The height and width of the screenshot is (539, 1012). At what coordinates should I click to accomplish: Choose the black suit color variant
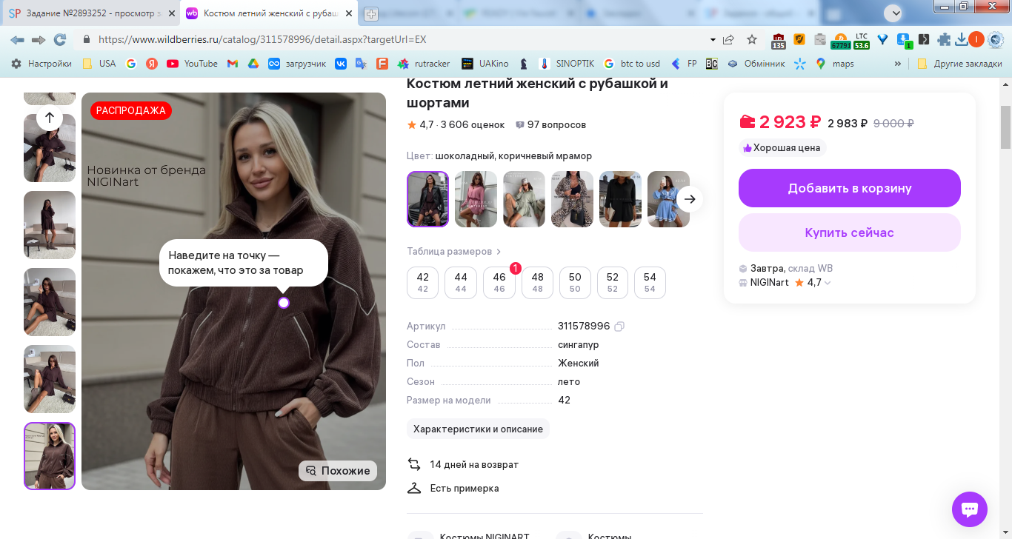pyautogui.click(x=620, y=199)
